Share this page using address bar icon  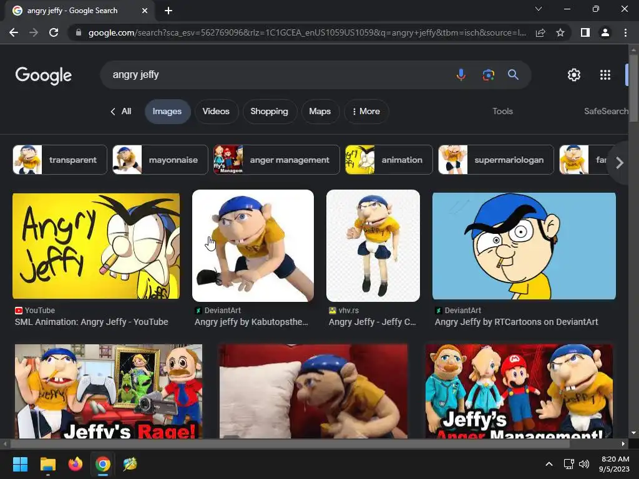(540, 32)
